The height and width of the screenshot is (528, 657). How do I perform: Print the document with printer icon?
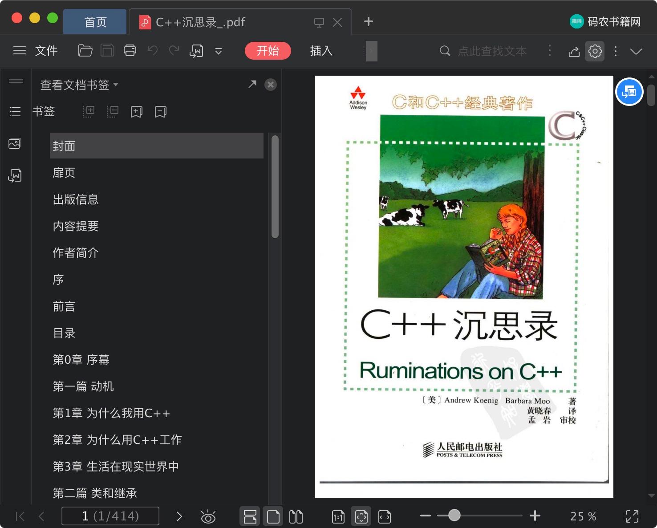pos(130,51)
